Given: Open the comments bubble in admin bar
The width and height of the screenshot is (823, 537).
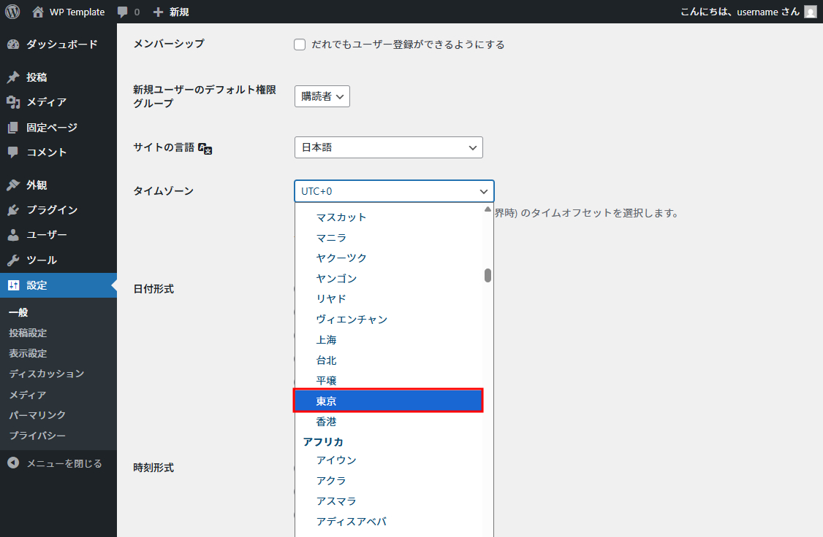Looking at the screenshot, I should 122,12.
